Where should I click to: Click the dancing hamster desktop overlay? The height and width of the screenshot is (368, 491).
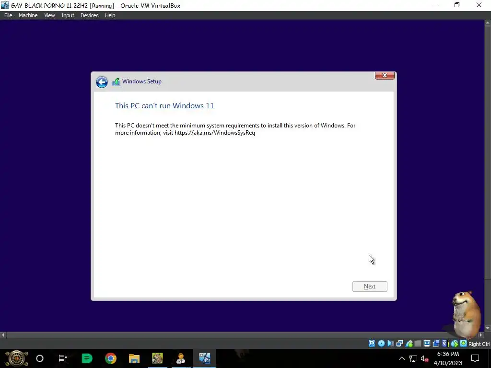pyautogui.click(x=466, y=314)
